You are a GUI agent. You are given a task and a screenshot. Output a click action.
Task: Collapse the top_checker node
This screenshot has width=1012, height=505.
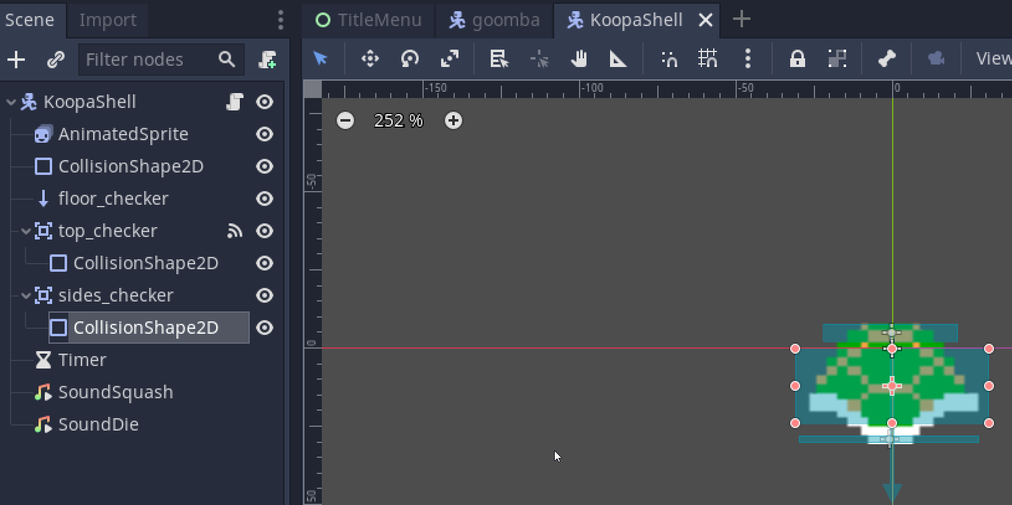(26, 231)
